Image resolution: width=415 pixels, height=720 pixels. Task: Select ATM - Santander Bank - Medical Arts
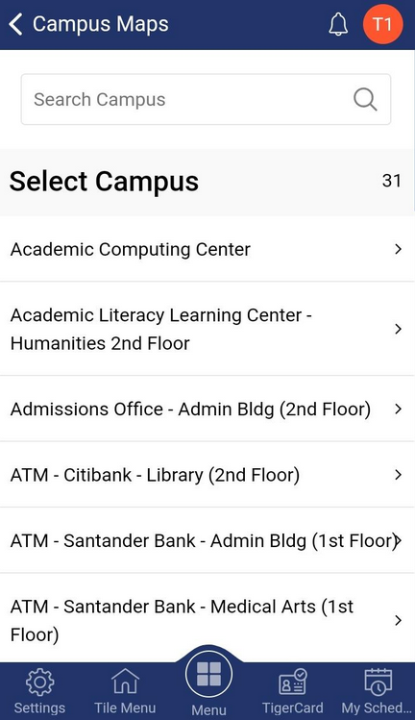coord(207,618)
